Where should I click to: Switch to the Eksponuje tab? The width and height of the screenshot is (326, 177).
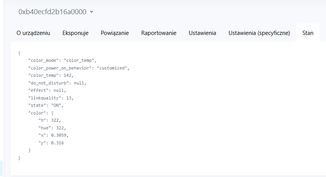point(75,33)
